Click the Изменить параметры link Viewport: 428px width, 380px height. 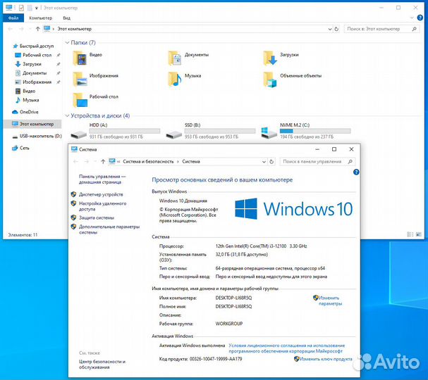(329, 300)
